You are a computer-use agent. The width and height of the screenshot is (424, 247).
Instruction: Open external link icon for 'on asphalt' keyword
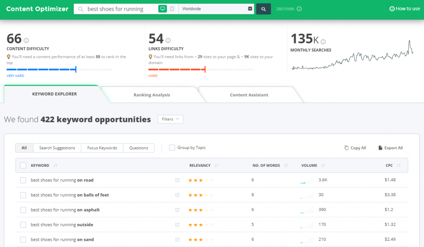(x=177, y=210)
